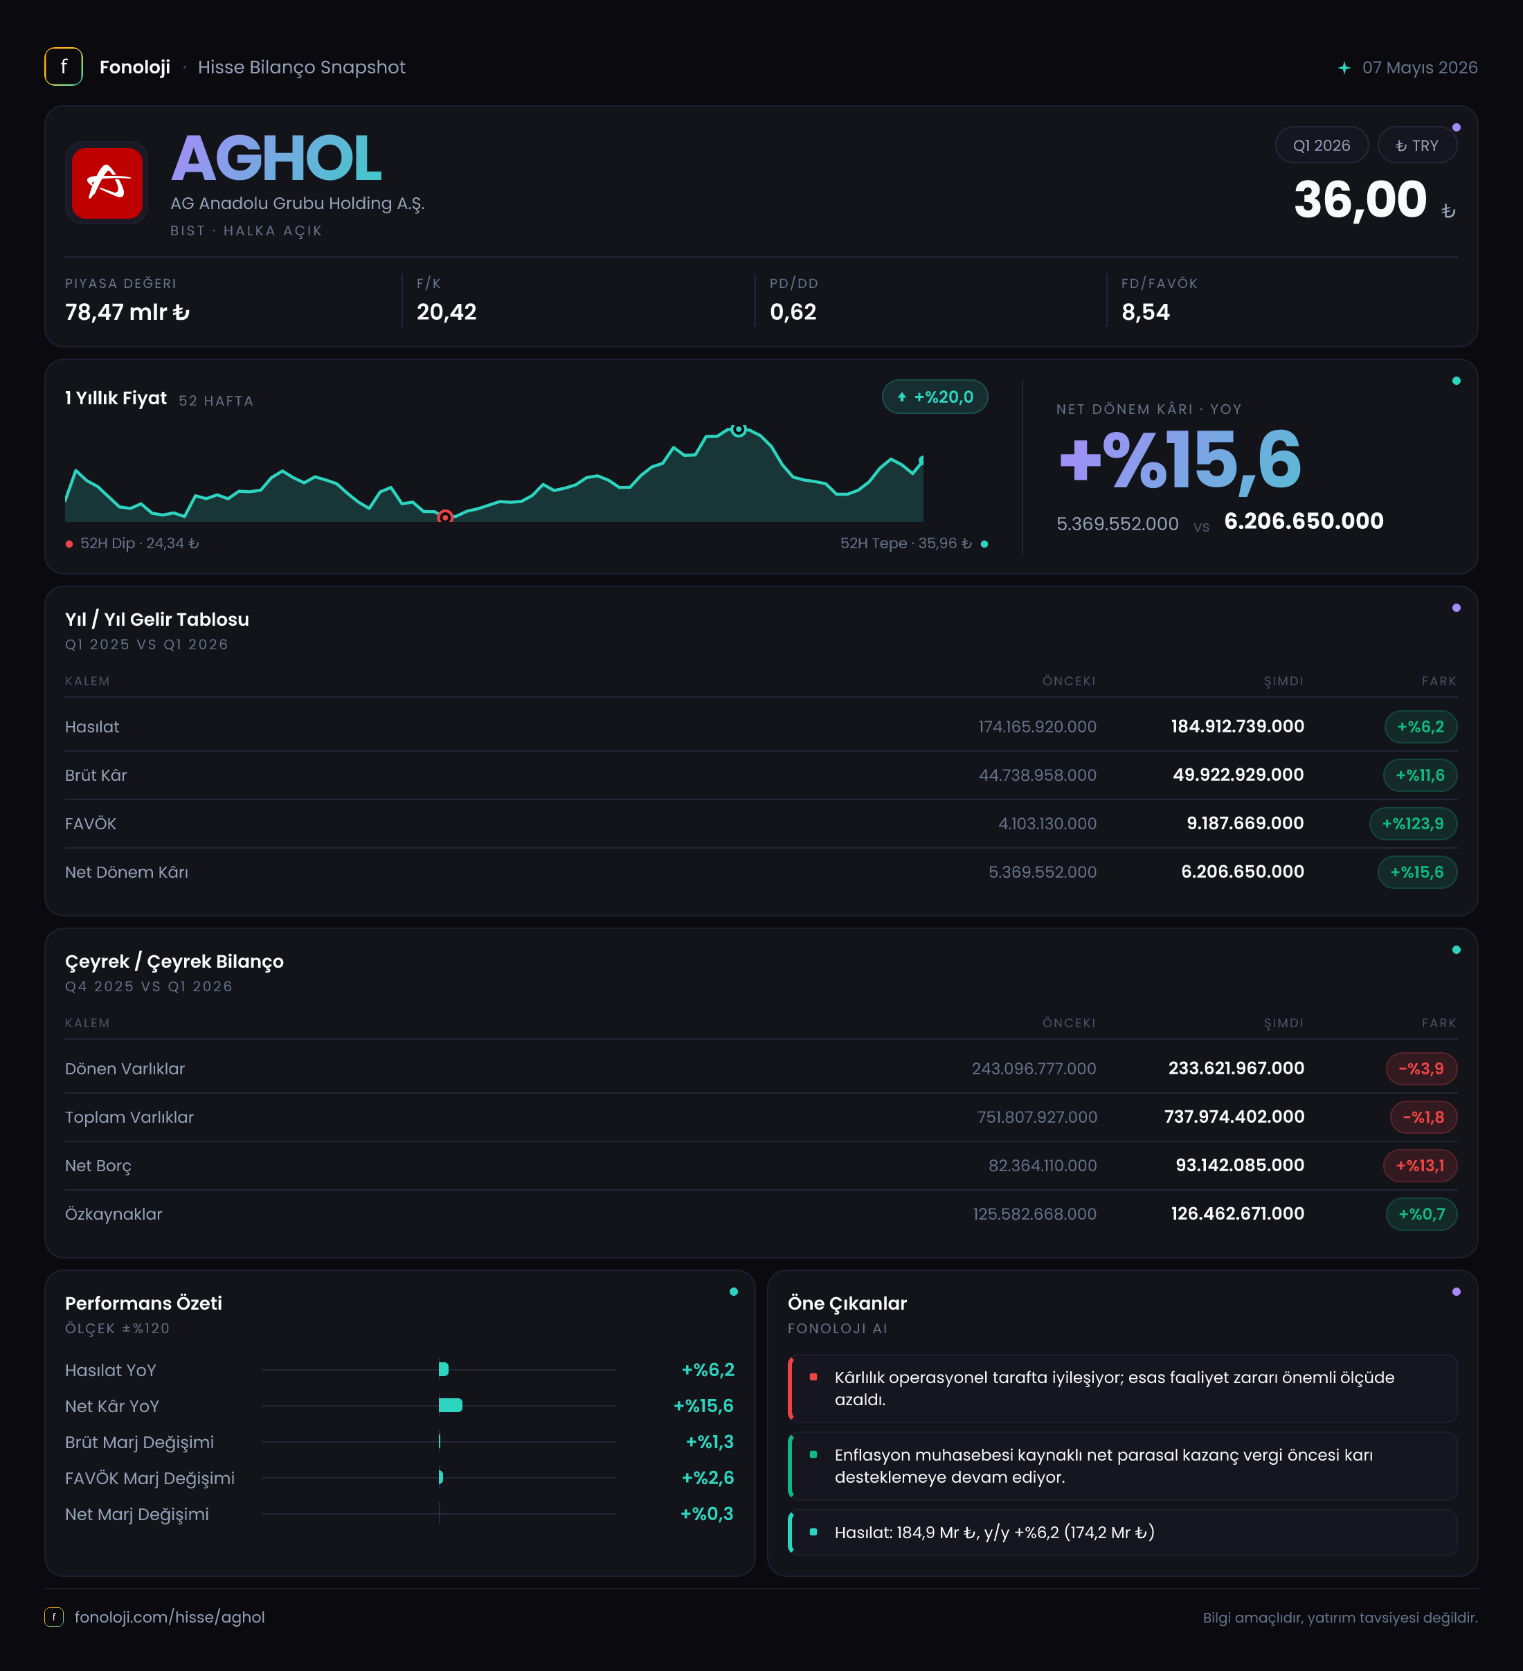The image size is (1523, 1671).
Task: Click the Net Borç current value 93.142.085.000
Action: coord(1239,1166)
